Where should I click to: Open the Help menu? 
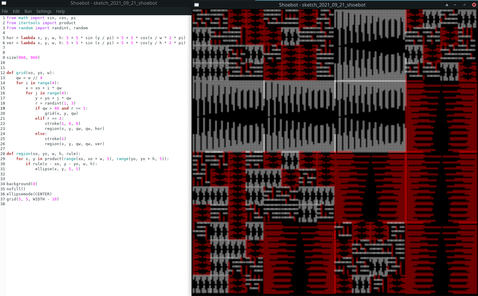coord(60,11)
